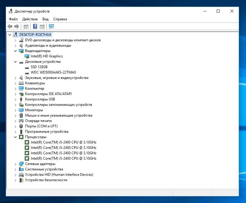The width and height of the screenshot is (246, 203).
Task: Select the last Intel Core i5-2400 entry
Action: [x=64, y=158]
